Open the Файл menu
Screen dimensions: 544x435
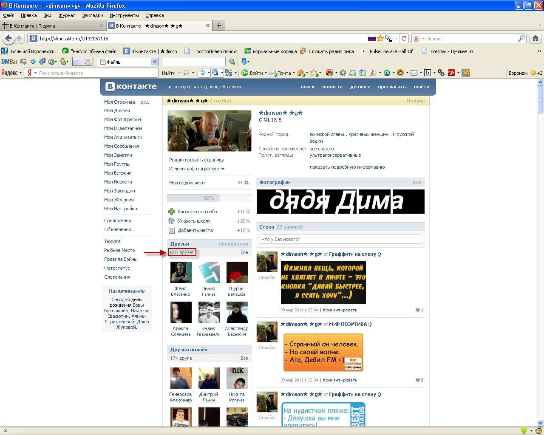click(x=8, y=15)
